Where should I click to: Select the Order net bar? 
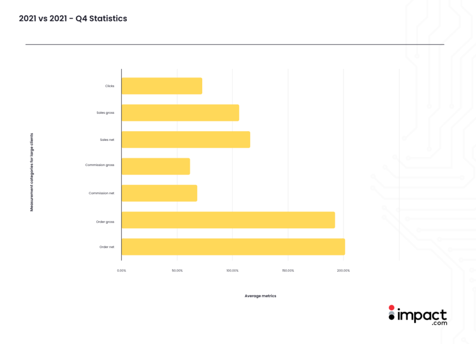coord(233,247)
